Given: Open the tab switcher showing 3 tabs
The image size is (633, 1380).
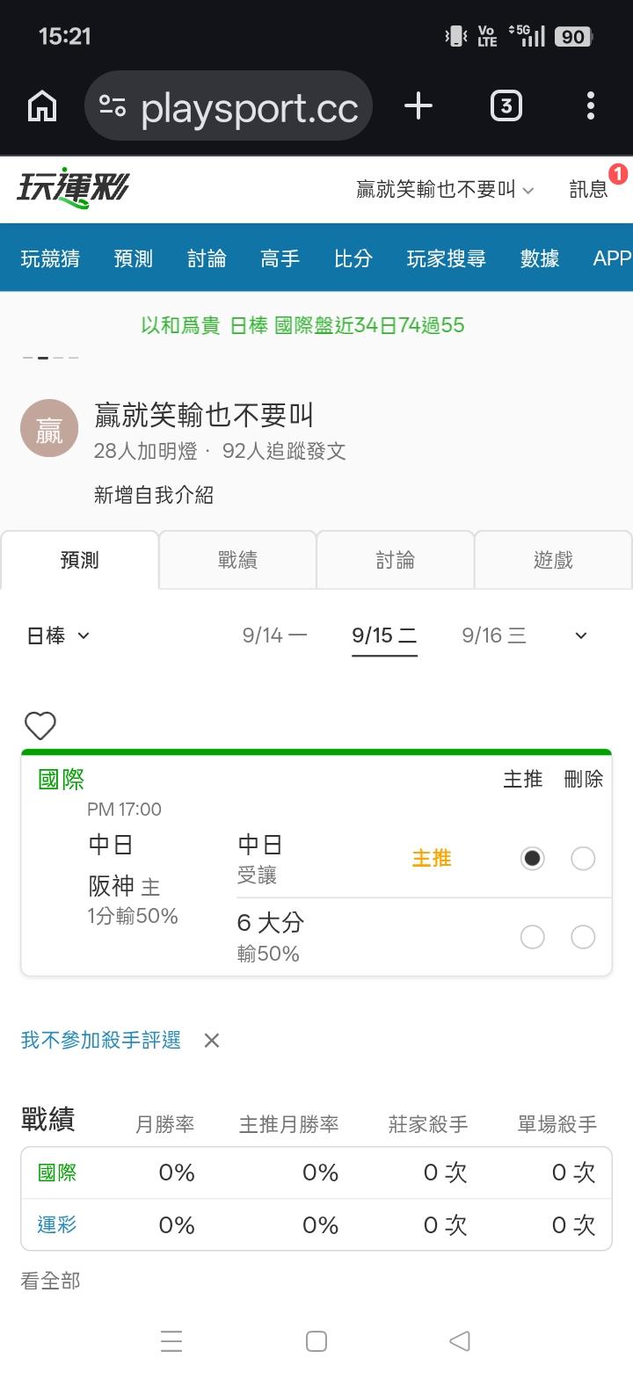Looking at the screenshot, I should [506, 106].
